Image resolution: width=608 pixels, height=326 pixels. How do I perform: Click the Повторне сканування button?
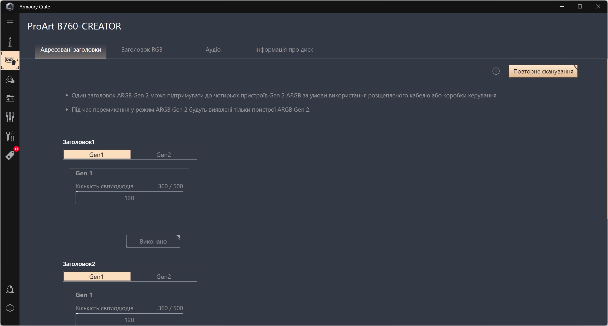tap(543, 71)
